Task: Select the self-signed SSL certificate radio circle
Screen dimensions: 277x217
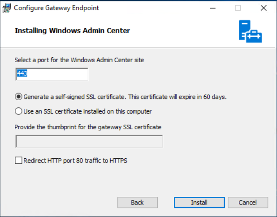Action: pos(18,96)
